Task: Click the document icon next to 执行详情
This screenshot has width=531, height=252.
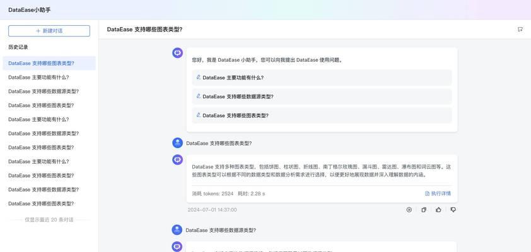Action: pos(427,193)
